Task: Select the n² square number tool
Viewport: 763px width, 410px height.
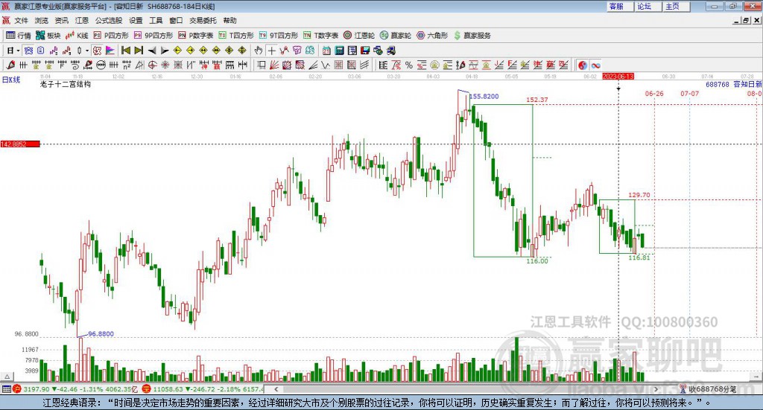Action: [127, 65]
